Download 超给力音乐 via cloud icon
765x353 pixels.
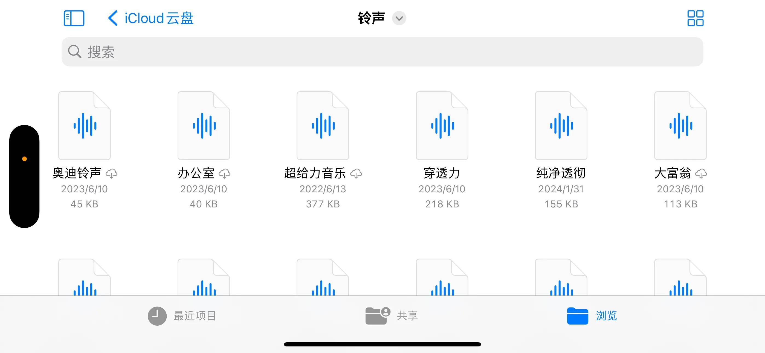tap(356, 173)
